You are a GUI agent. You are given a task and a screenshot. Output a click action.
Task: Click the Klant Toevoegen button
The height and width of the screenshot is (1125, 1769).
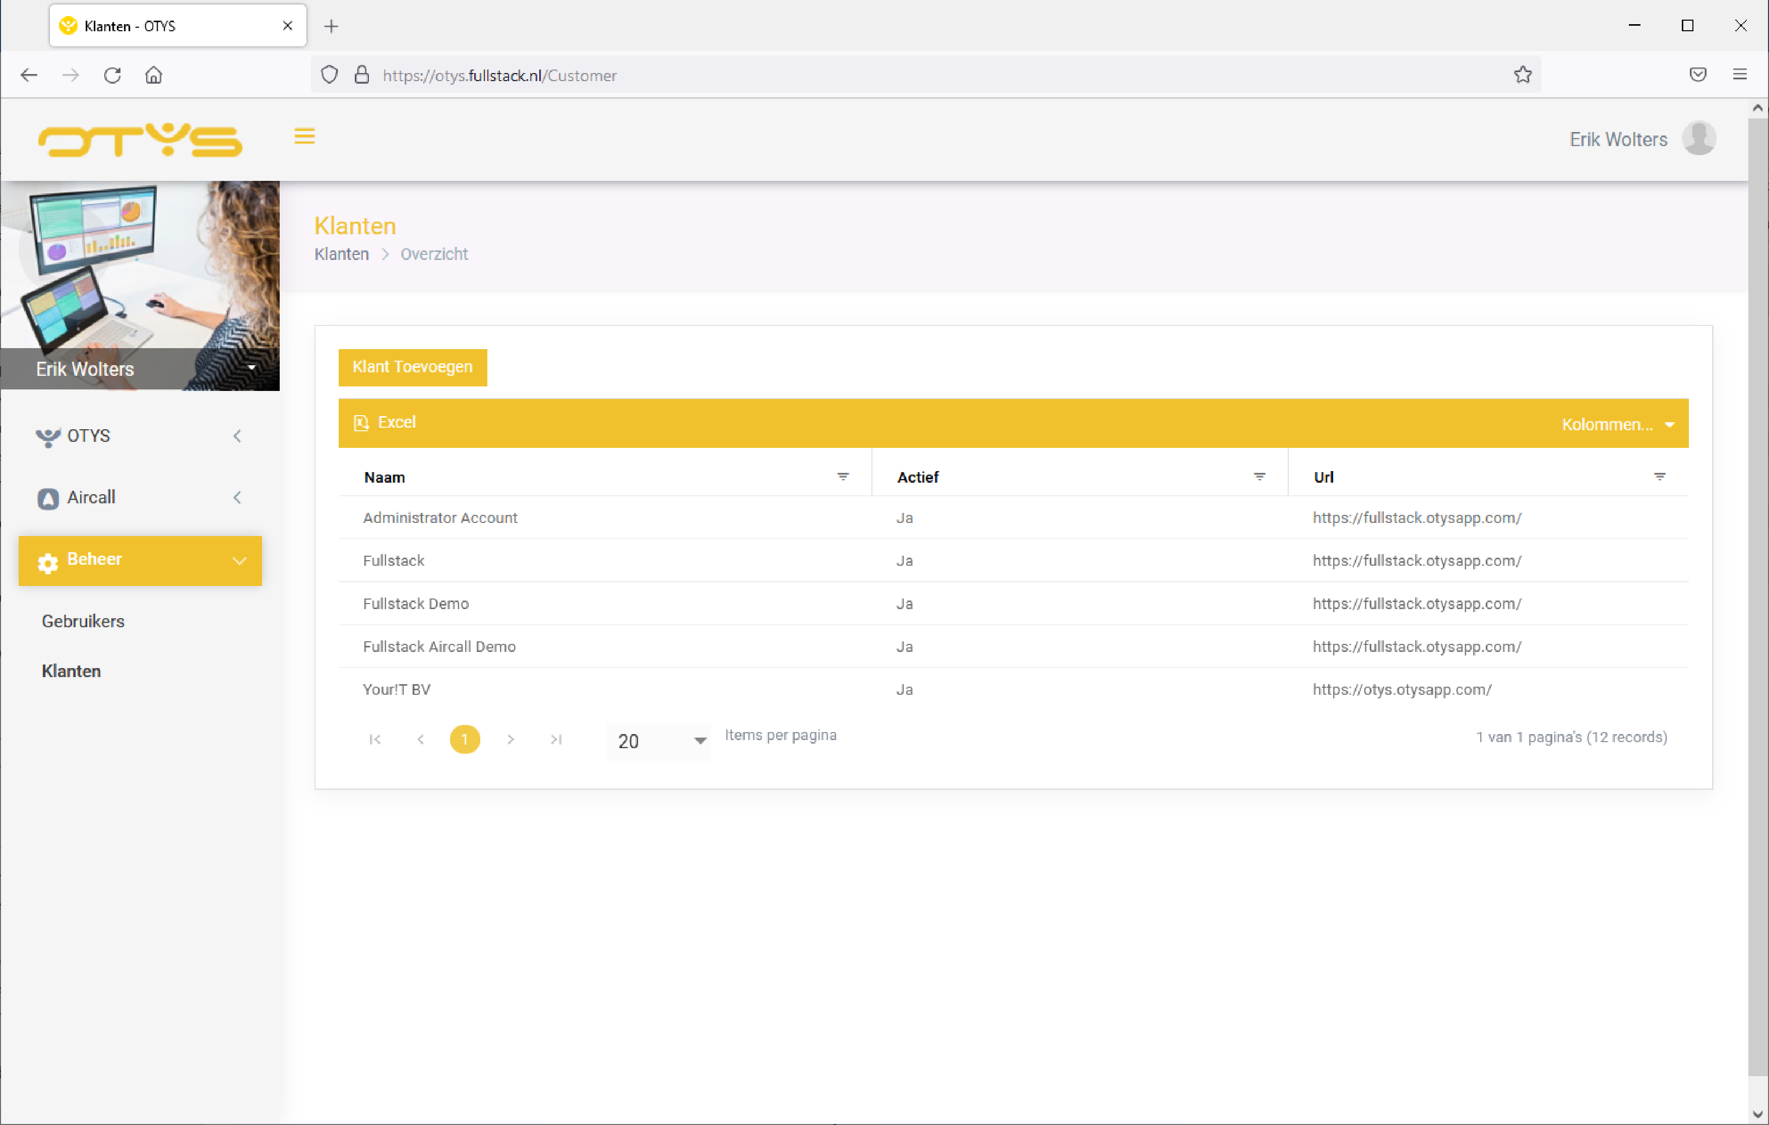412,367
